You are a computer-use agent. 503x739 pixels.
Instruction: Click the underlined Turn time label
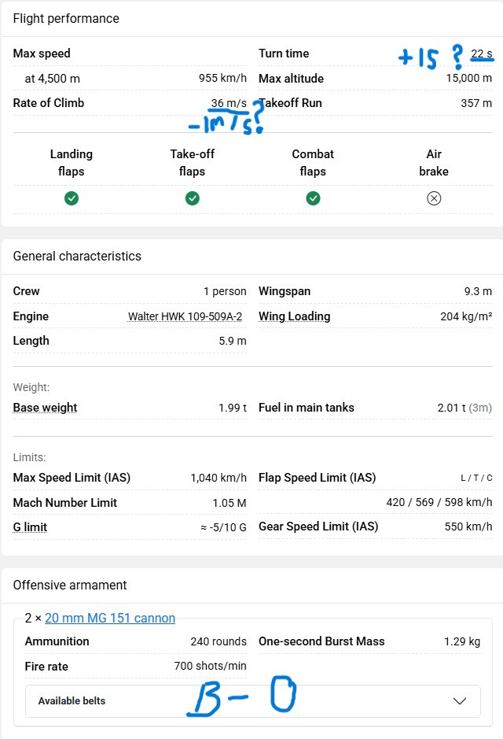[284, 54]
